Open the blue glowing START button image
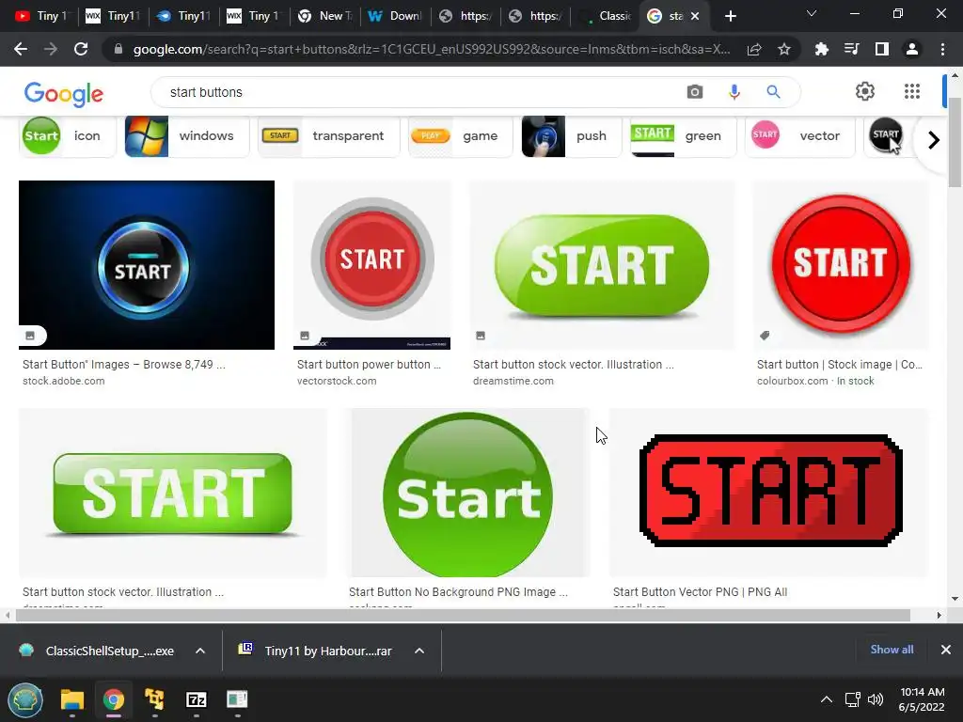 point(147,264)
